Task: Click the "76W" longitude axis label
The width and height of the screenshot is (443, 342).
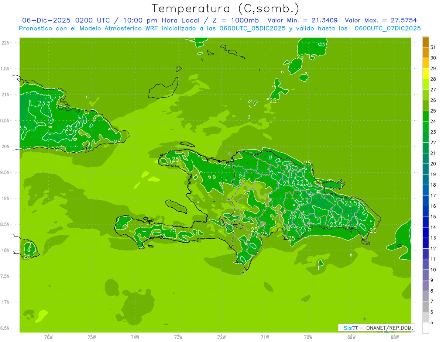Action: 48,337
